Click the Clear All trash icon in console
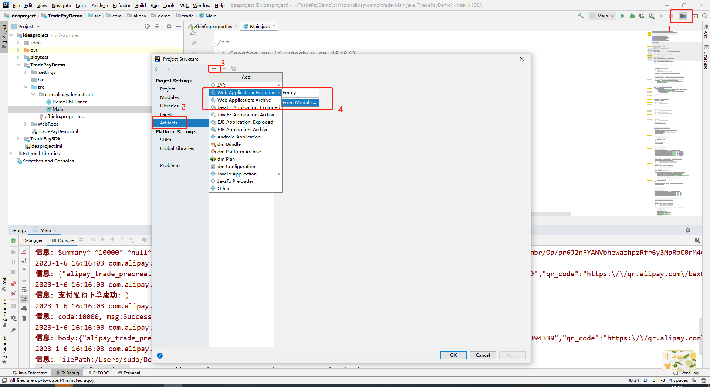710x387 pixels. [24, 318]
